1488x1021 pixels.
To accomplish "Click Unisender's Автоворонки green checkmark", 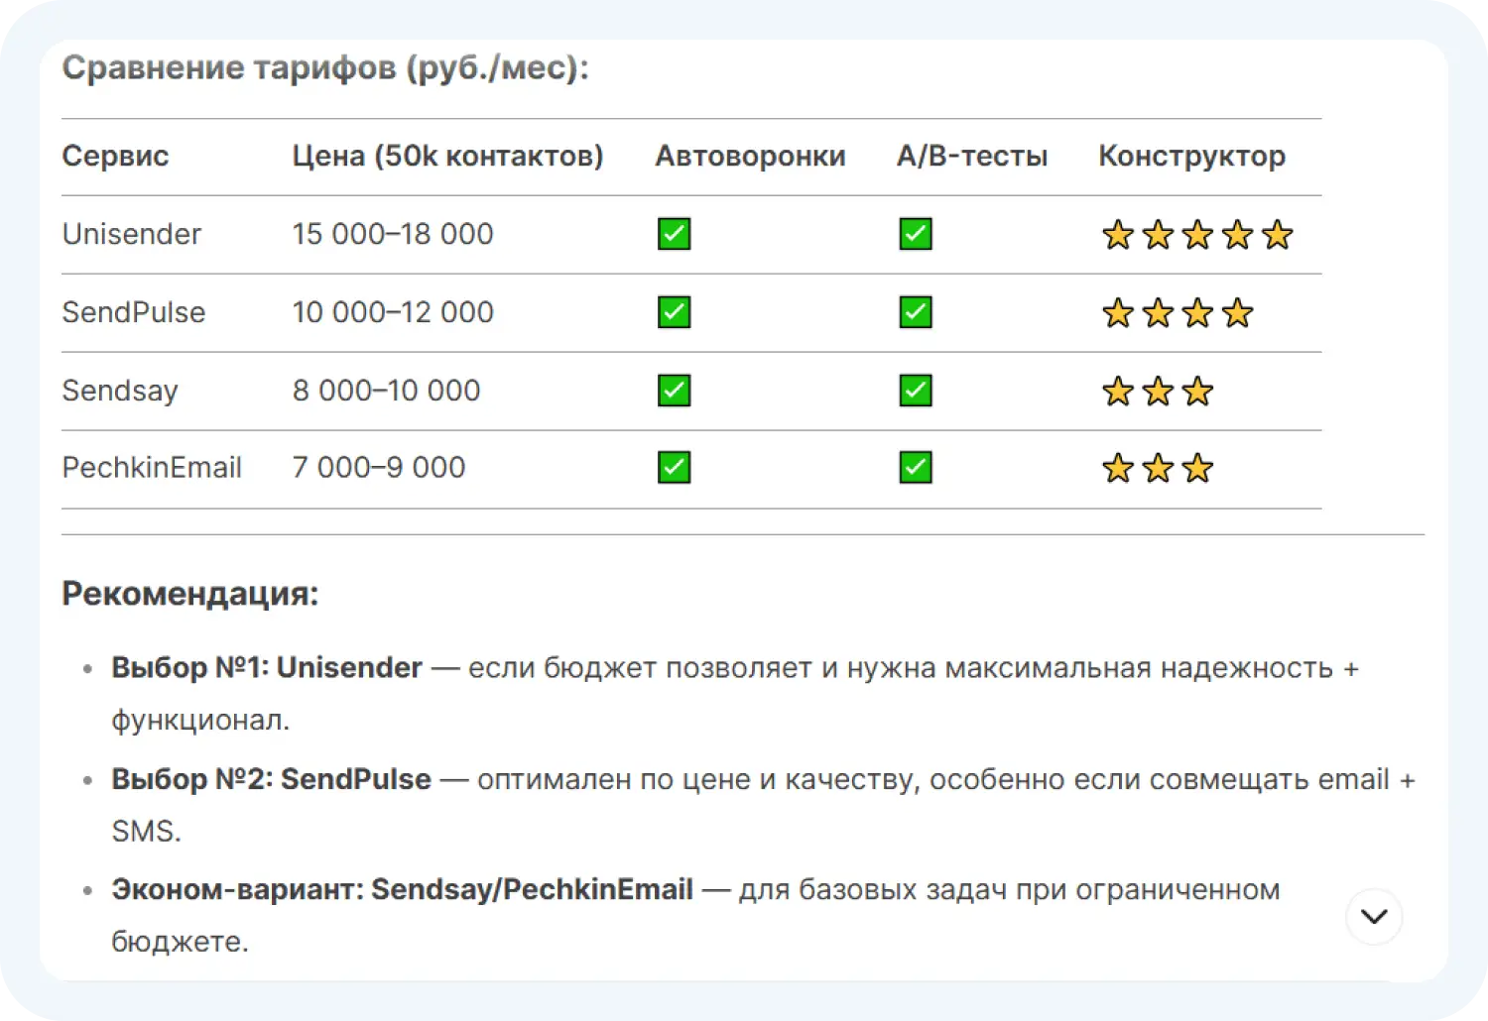I will (675, 235).
